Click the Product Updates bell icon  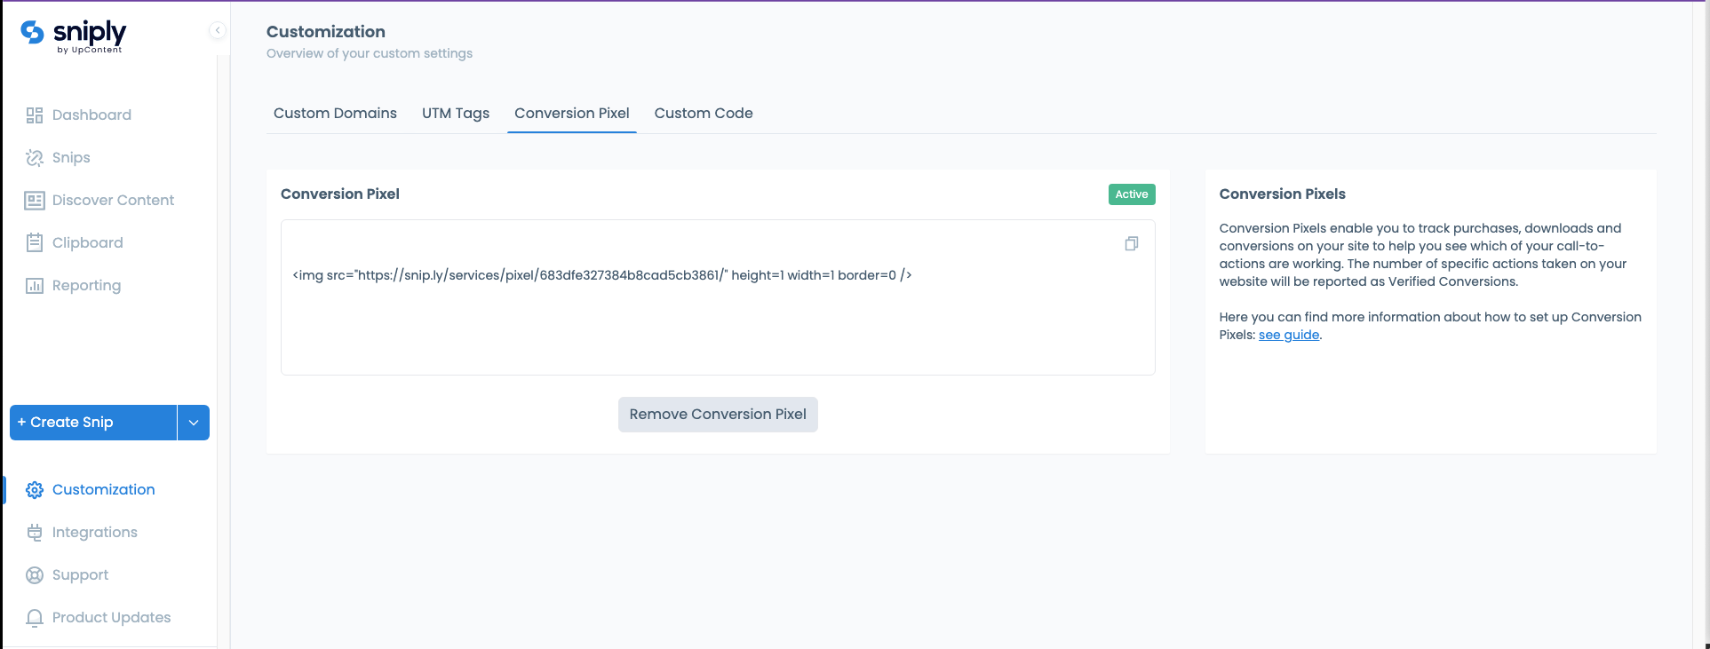click(x=35, y=618)
